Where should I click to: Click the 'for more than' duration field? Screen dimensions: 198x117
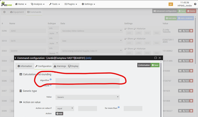click(133, 108)
